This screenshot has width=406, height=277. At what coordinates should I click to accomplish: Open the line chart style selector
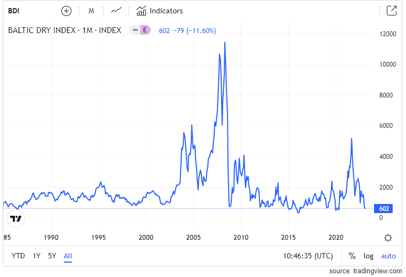pos(116,10)
